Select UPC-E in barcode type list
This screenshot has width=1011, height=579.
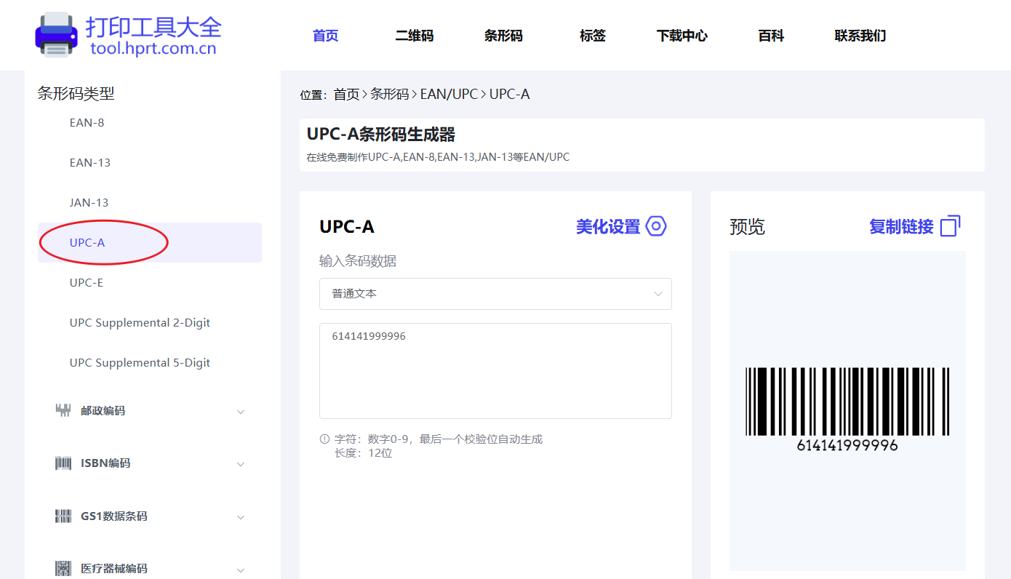pos(87,282)
